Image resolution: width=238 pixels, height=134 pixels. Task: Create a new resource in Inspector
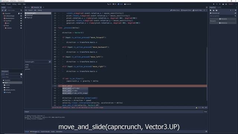coord(210,10)
